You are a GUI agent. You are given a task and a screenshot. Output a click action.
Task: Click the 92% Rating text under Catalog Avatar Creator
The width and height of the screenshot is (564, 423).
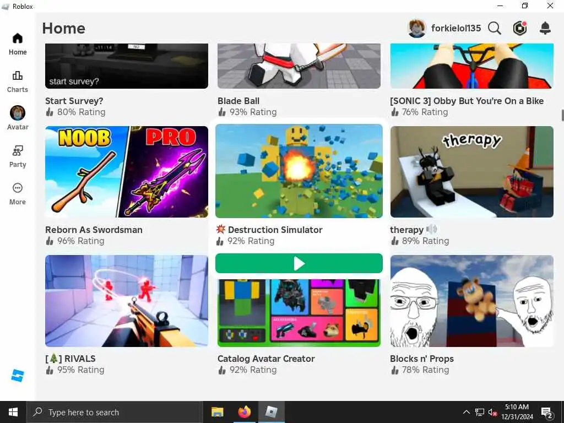[x=253, y=370]
